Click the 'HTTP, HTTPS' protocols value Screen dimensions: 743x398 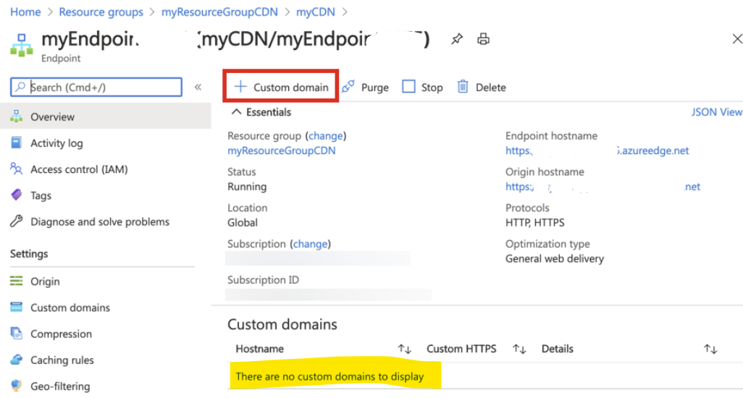(535, 222)
